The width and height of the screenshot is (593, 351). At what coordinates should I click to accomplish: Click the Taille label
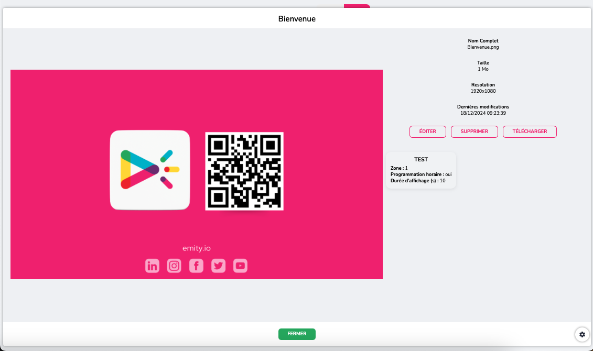(483, 63)
